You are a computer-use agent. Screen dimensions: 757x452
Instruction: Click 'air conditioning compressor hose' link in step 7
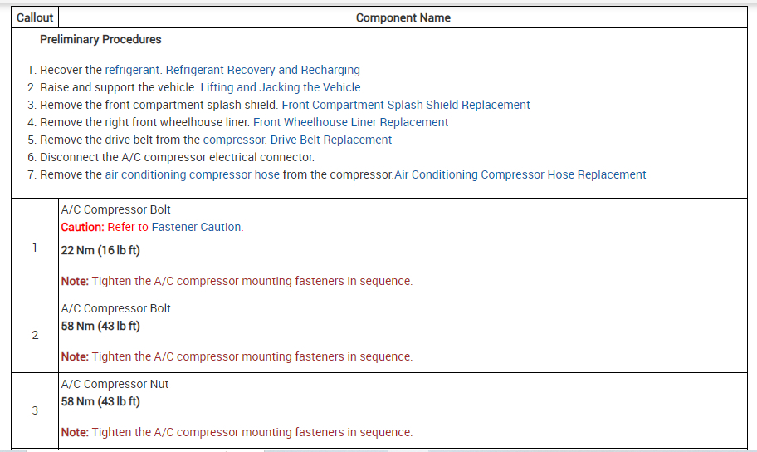tap(192, 174)
